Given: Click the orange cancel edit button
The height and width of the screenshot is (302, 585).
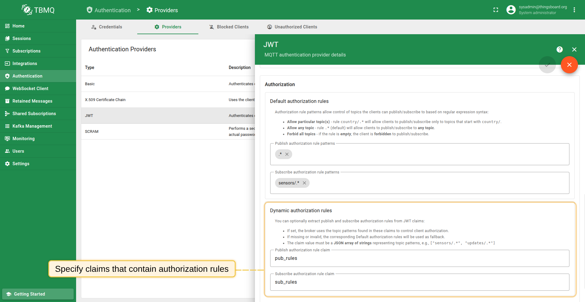Looking at the screenshot, I should (569, 65).
